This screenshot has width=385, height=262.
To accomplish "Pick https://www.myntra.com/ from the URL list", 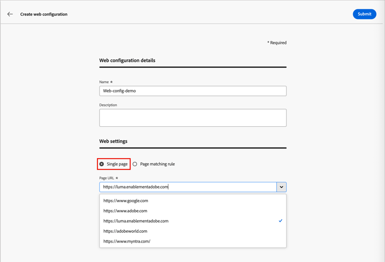I will tap(127, 241).
